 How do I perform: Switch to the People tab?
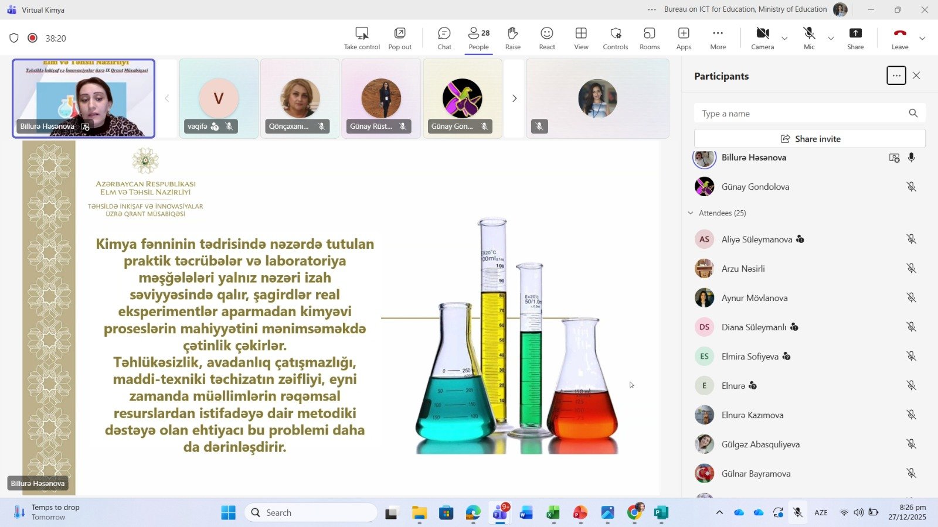click(x=478, y=38)
